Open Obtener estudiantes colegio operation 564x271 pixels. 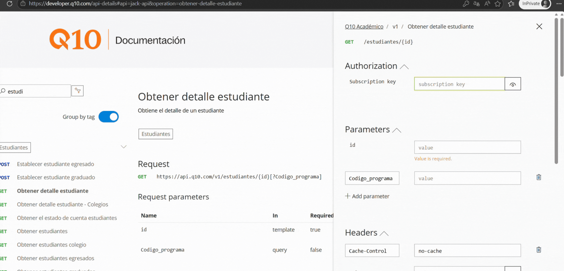52,245
